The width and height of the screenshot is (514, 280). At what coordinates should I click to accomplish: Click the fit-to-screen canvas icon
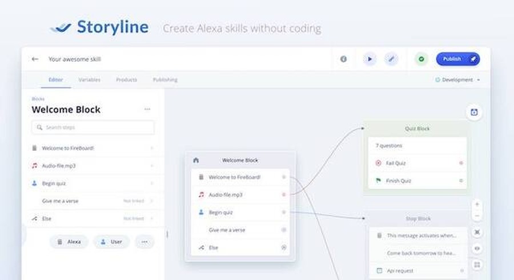(477, 232)
